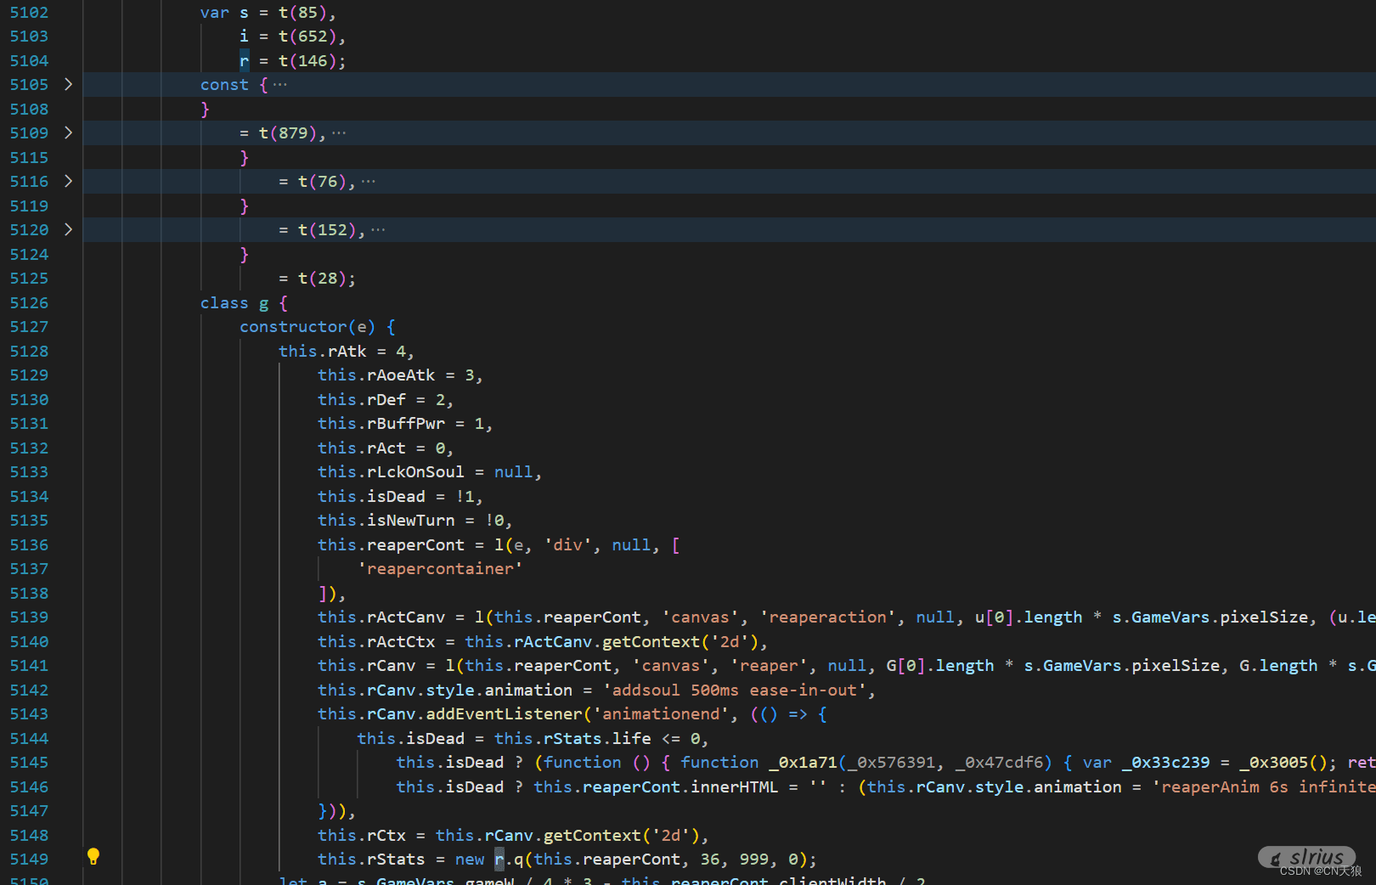This screenshot has width=1376, height=885.
Task: Click the slrius watermark logo
Action: [1308, 858]
